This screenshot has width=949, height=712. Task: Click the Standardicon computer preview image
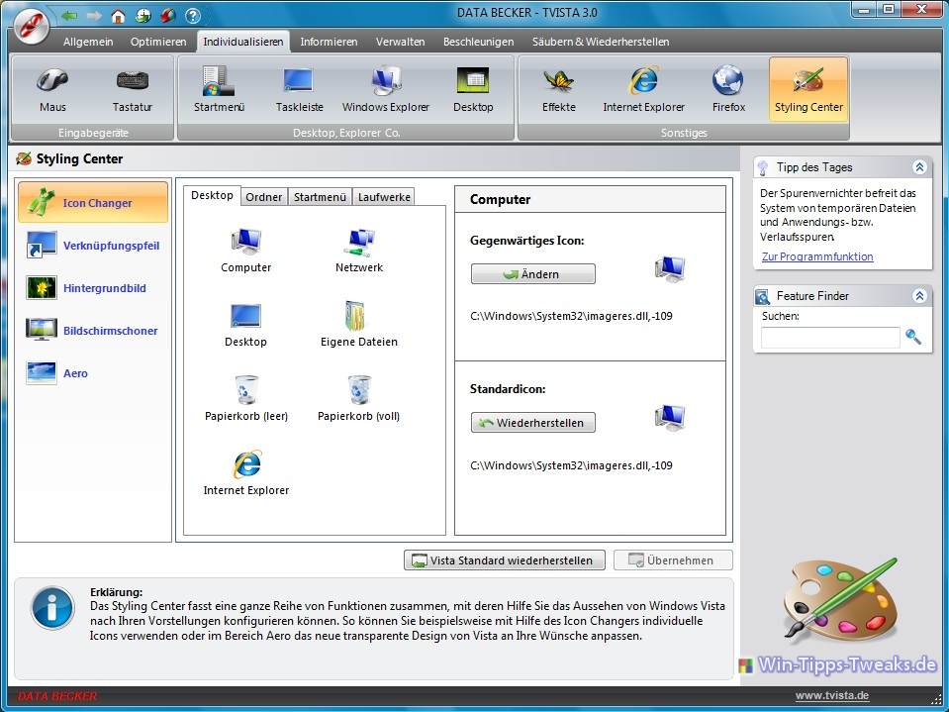click(x=670, y=418)
